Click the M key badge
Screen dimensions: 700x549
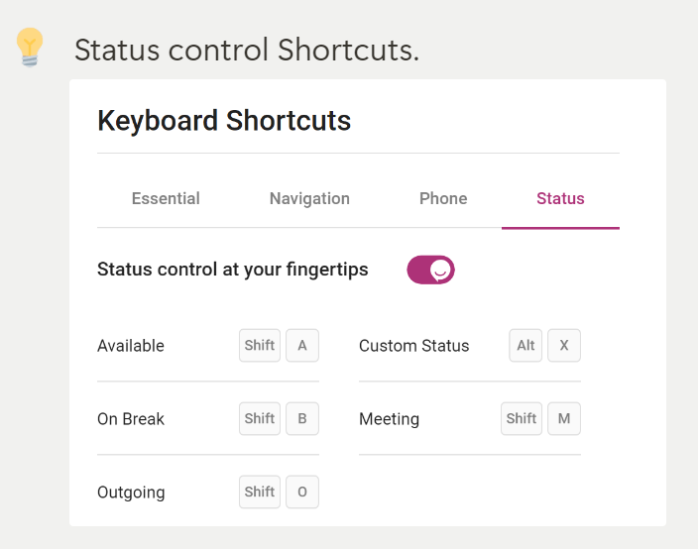pos(564,418)
